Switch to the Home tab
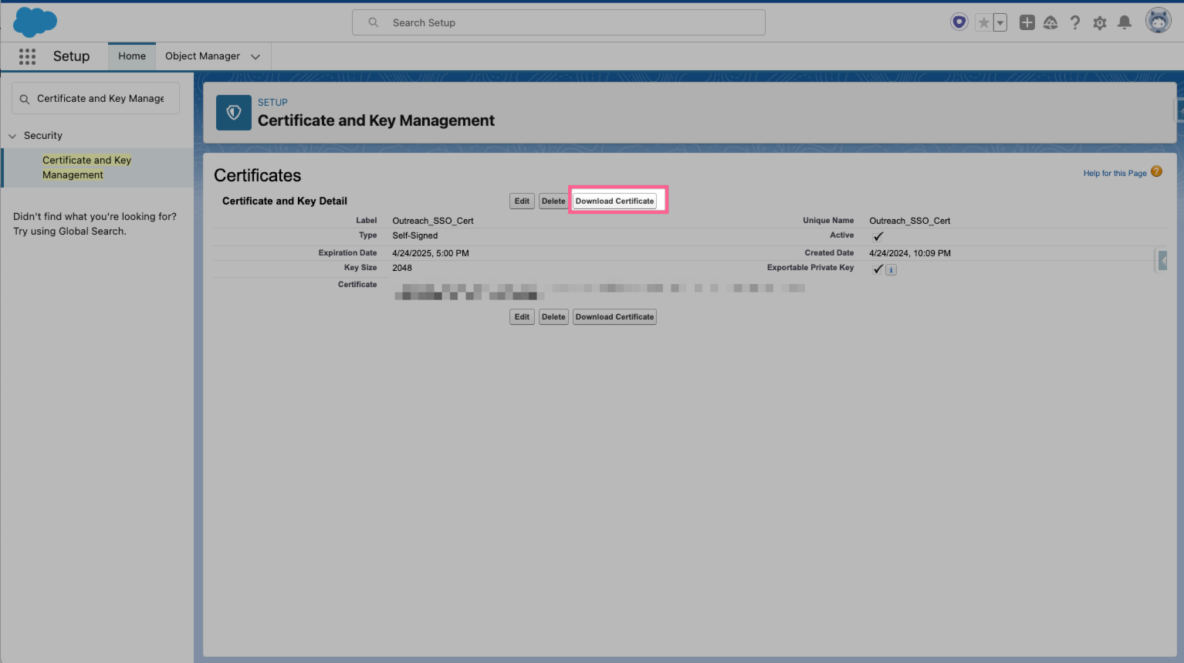Image resolution: width=1184 pixels, height=663 pixels. click(x=131, y=56)
